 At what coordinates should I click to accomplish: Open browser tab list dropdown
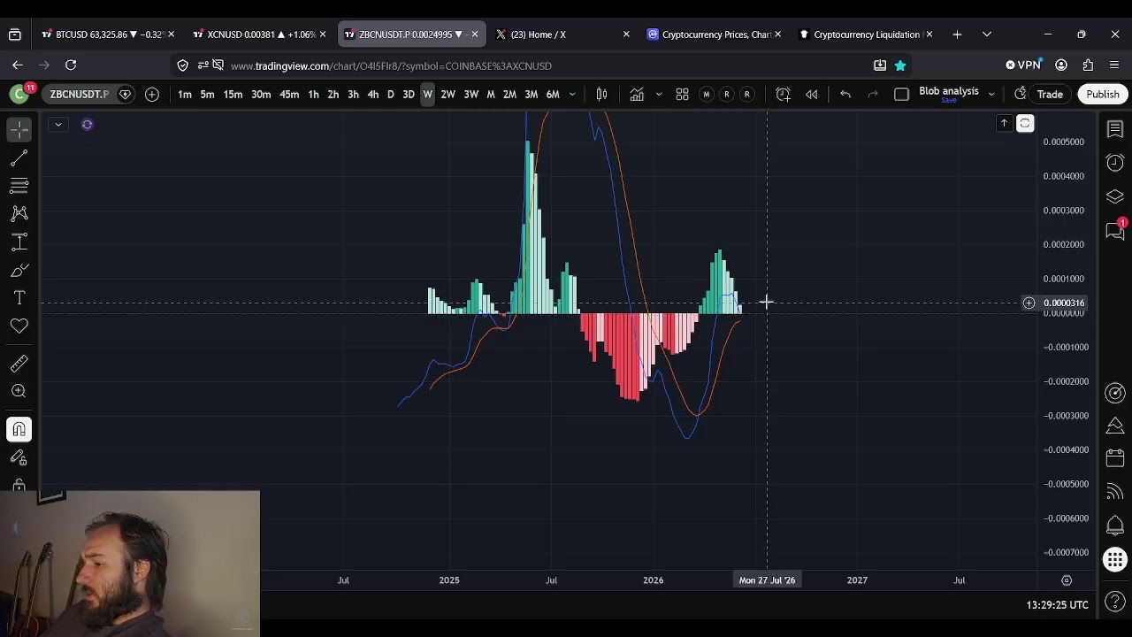click(x=986, y=35)
